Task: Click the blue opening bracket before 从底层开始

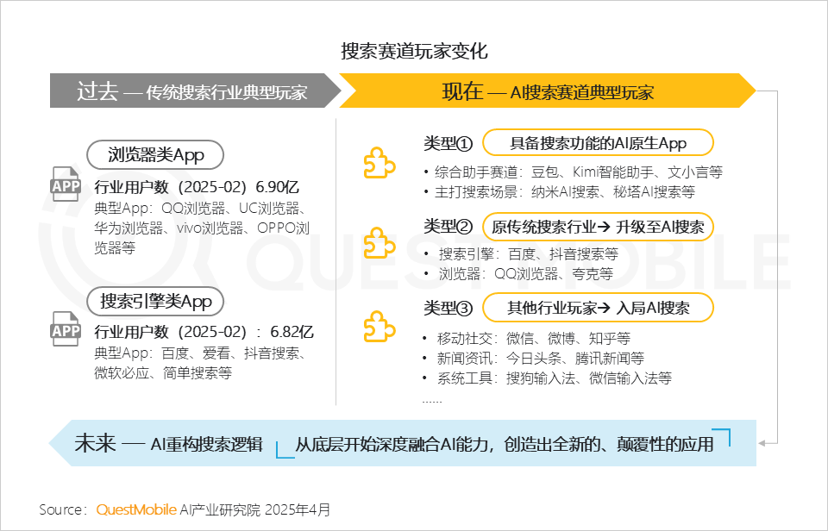Action: click(x=279, y=449)
